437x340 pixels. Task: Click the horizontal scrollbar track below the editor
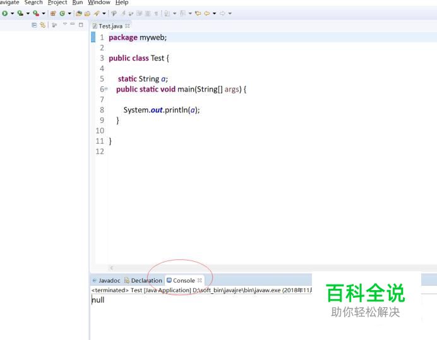point(273,268)
